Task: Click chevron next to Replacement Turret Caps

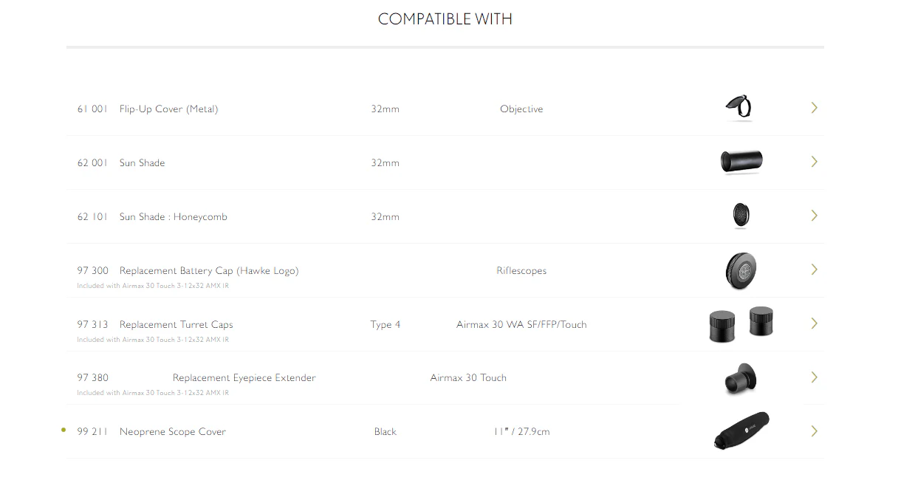Action: click(815, 323)
